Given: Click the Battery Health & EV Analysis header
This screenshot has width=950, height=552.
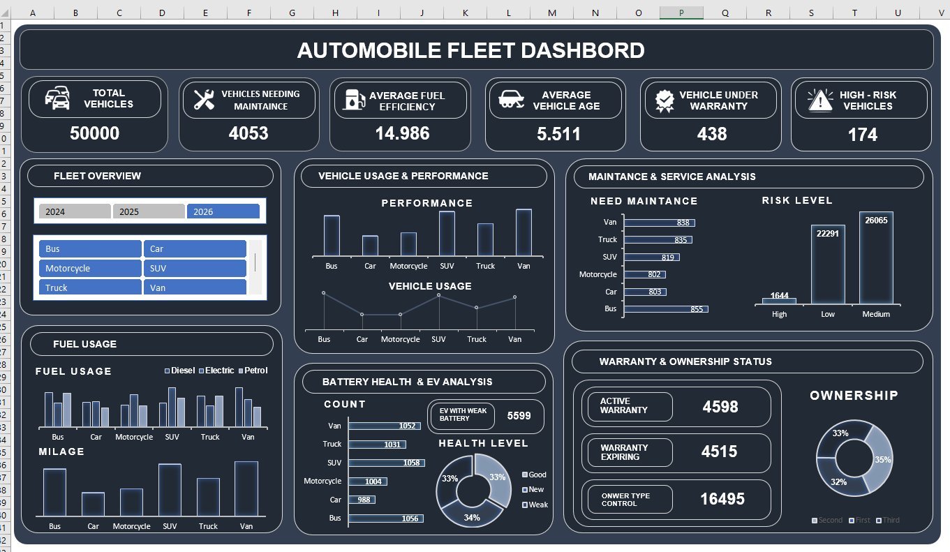Looking at the screenshot, I should click(x=424, y=382).
